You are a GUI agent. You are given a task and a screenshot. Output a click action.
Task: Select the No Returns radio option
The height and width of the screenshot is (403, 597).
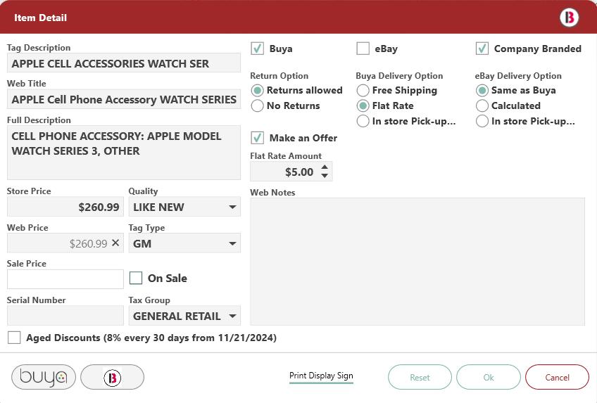[x=258, y=105]
